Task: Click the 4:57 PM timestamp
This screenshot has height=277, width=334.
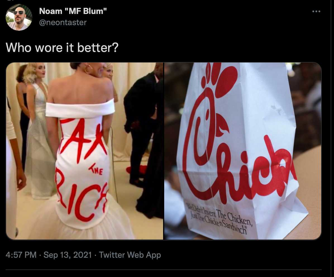Action: (21, 255)
